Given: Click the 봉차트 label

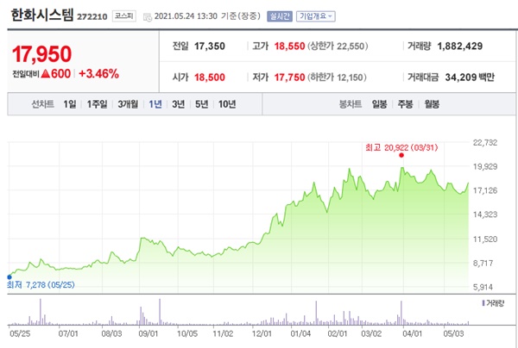Looking at the screenshot, I should tap(351, 104).
